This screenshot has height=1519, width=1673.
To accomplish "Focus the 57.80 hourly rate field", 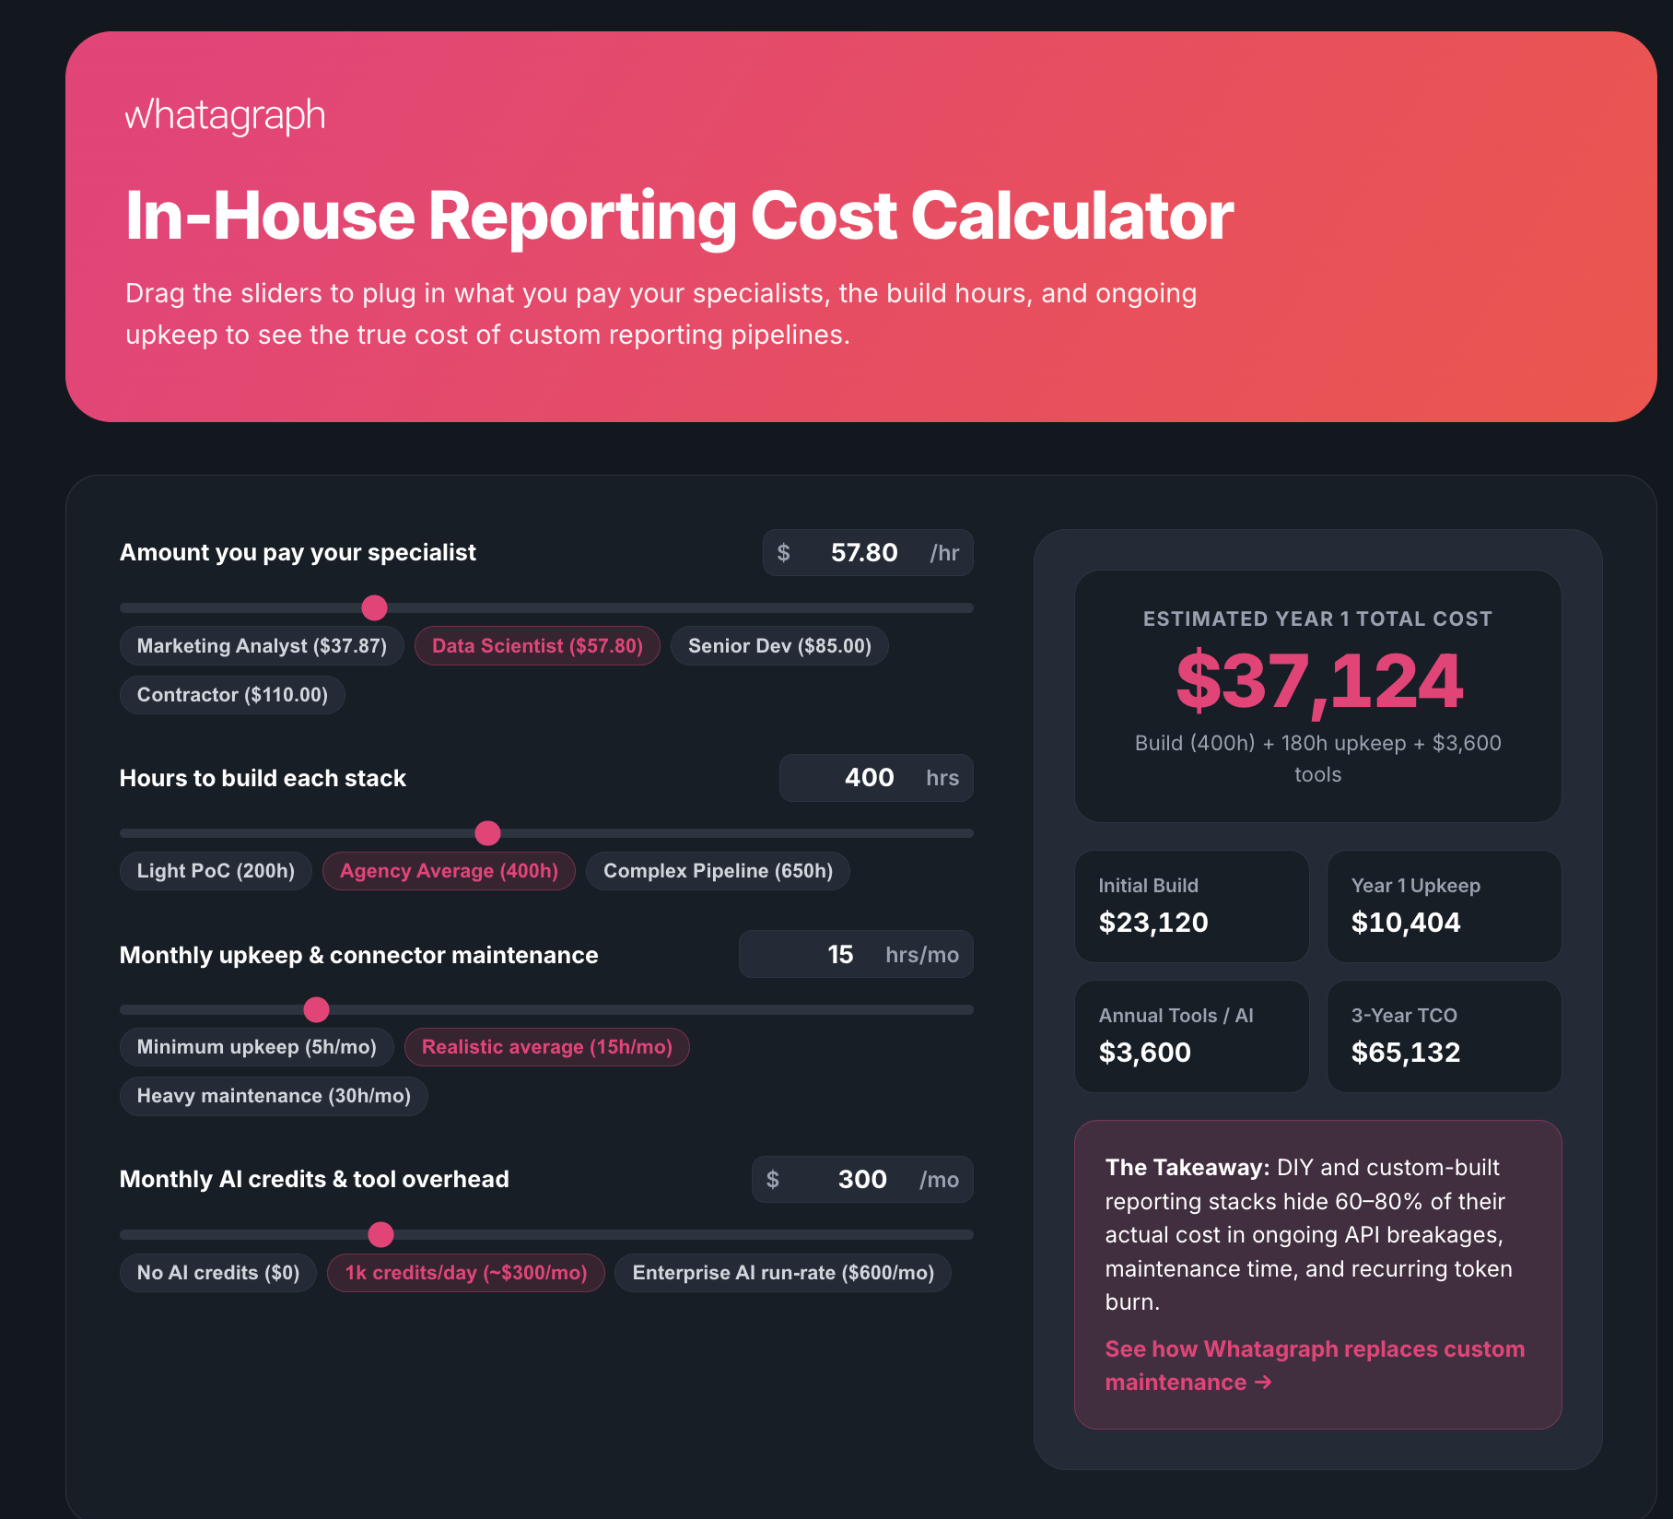I will tap(868, 553).
